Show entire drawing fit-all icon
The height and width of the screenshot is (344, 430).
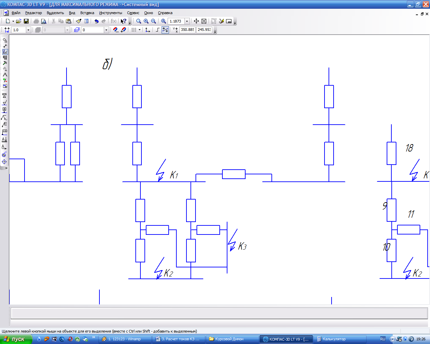pos(204,21)
